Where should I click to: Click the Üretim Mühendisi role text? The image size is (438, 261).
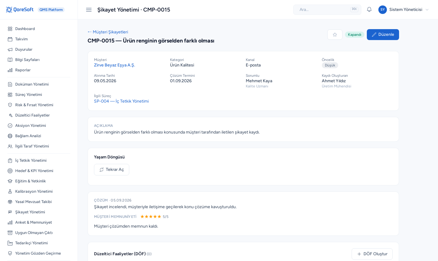point(336,86)
